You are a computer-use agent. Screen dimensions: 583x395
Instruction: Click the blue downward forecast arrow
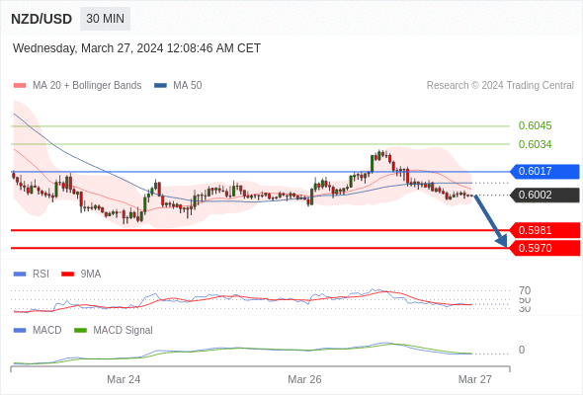(490, 221)
